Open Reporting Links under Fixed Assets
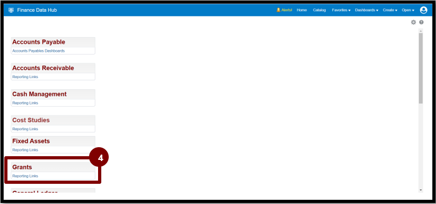This screenshot has width=436, height=204. (25, 150)
